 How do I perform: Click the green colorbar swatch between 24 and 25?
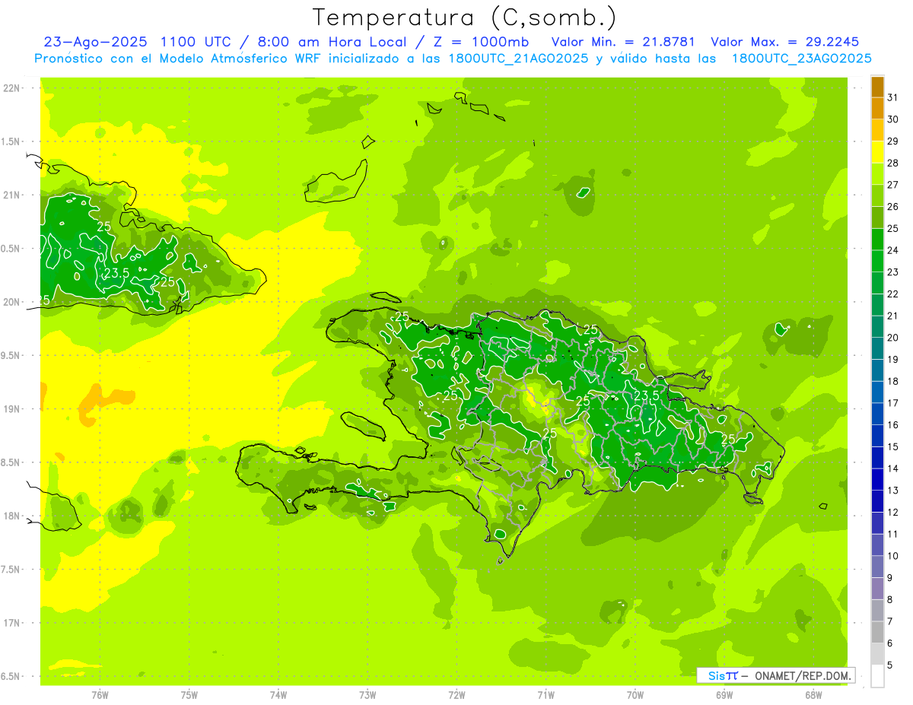click(877, 239)
